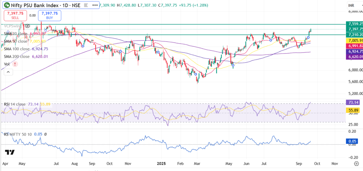Click the 2025 label on time axis
Image resolution: width=363 pixels, height=171 pixels.
tap(161, 163)
